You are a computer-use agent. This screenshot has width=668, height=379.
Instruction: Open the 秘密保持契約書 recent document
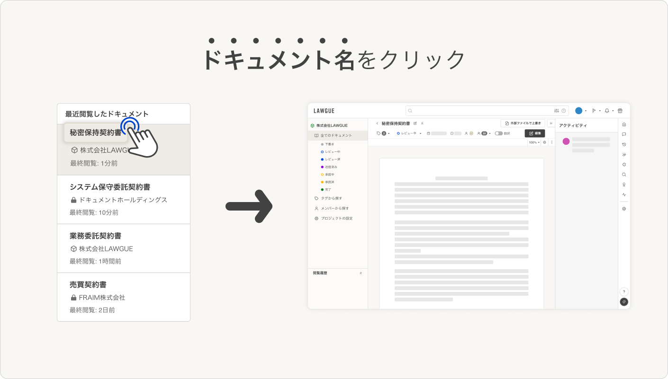[x=95, y=133]
